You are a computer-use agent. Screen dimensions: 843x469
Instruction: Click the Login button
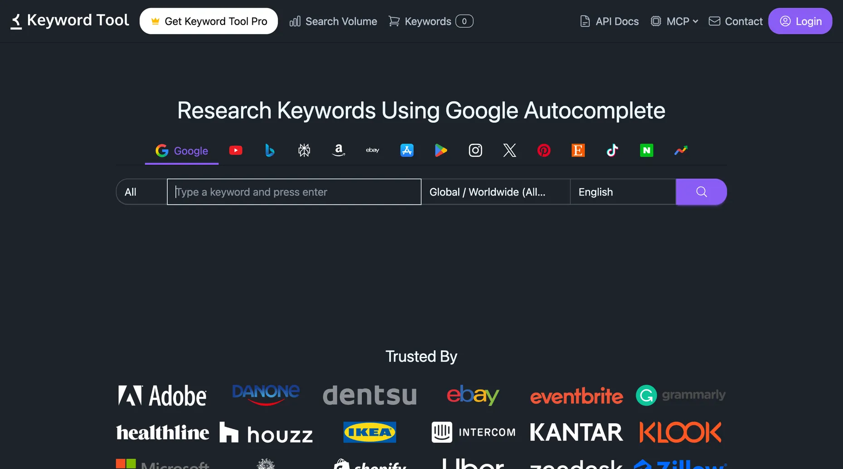pyautogui.click(x=800, y=21)
